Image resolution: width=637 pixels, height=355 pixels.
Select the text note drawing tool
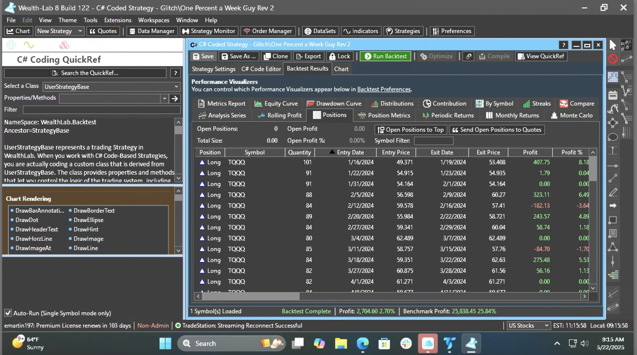click(613, 234)
